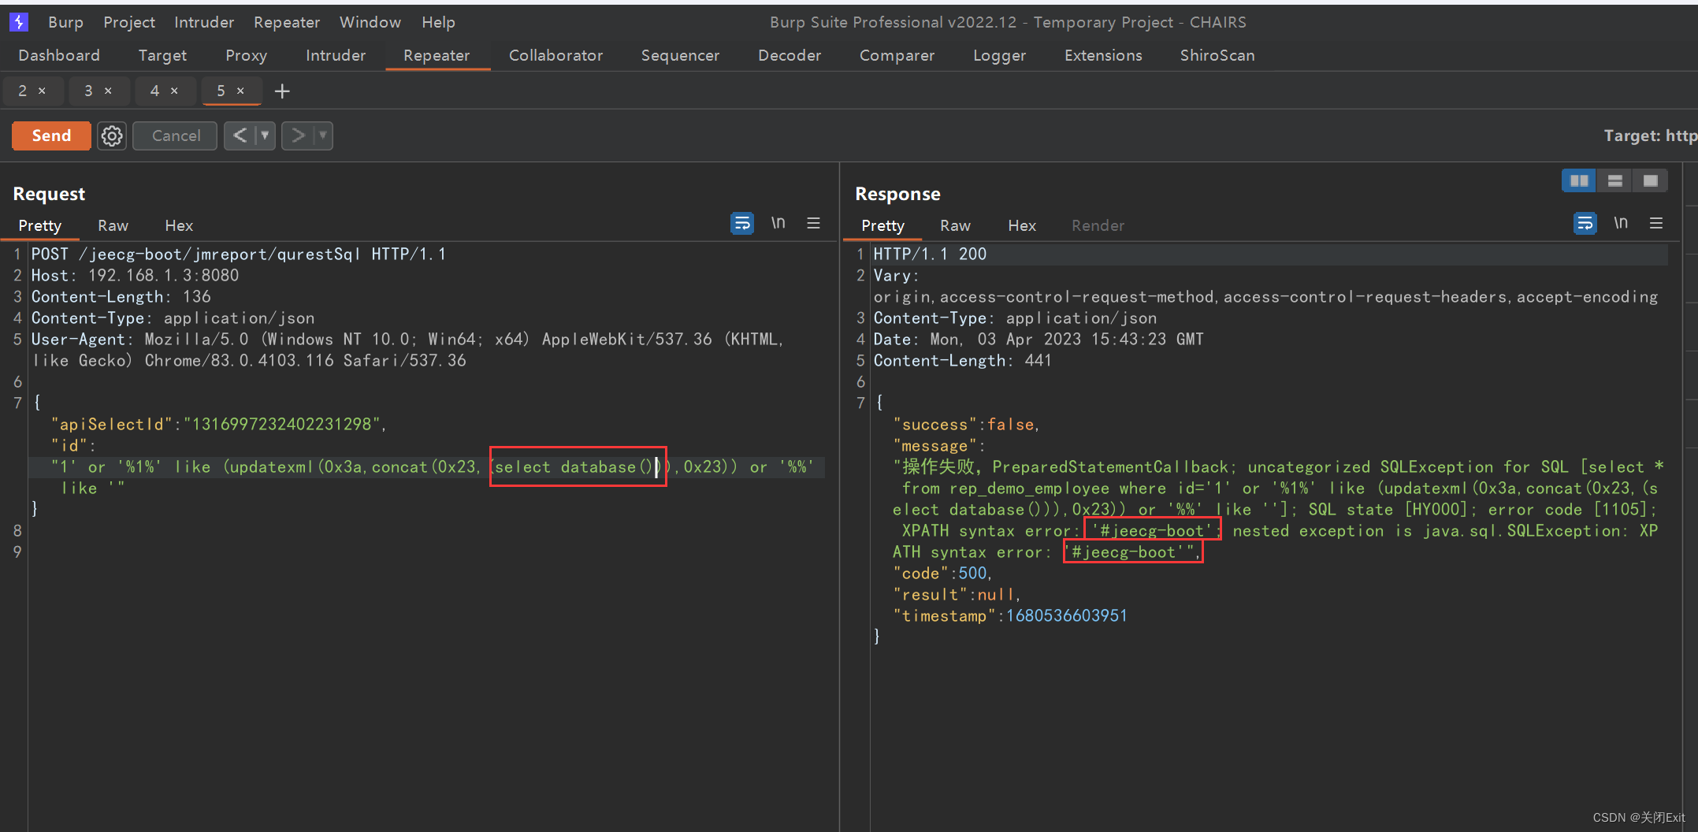
Task: Switch Request view to Raw
Action: coord(113,225)
